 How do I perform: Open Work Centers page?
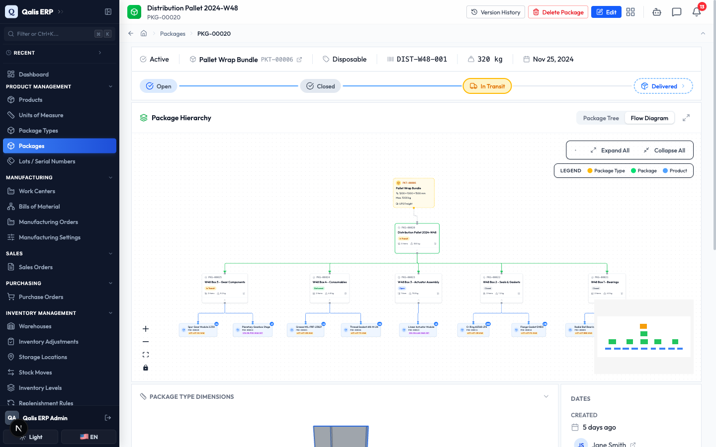coord(60,191)
